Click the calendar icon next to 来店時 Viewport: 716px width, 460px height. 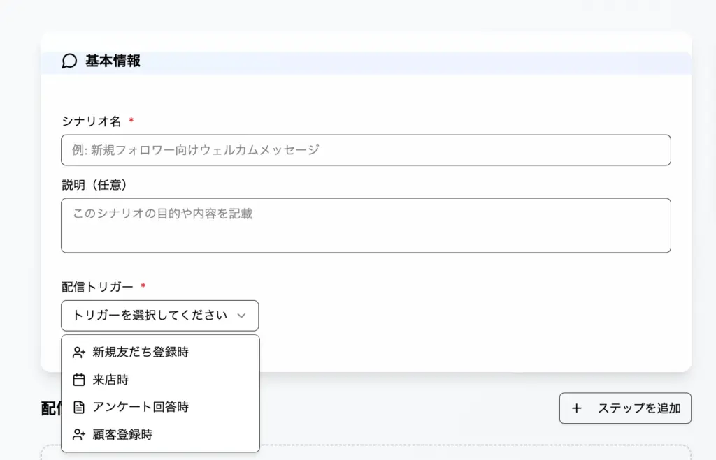pyautogui.click(x=79, y=380)
